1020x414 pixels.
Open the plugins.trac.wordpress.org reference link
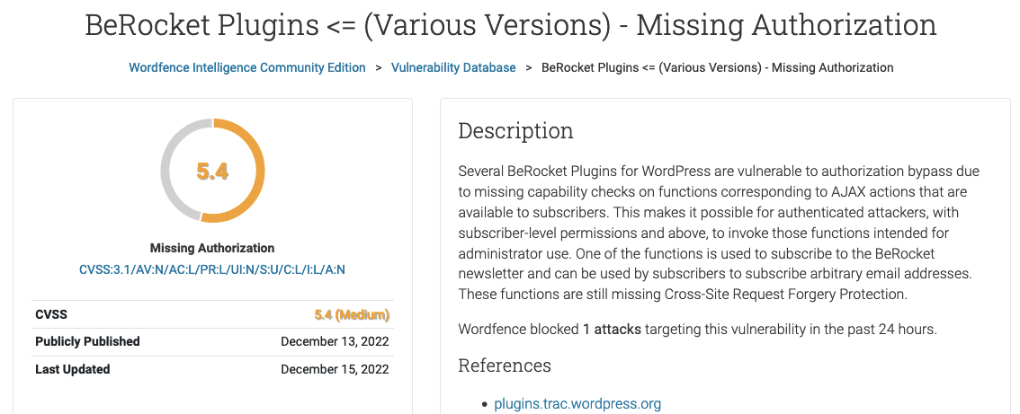click(x=577, y=403)
